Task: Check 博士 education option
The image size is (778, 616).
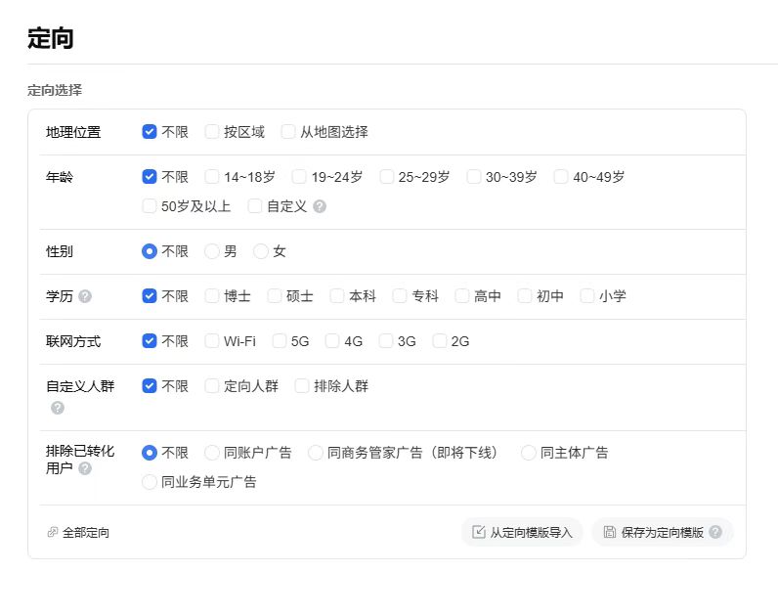Action: tap(212, 296)
